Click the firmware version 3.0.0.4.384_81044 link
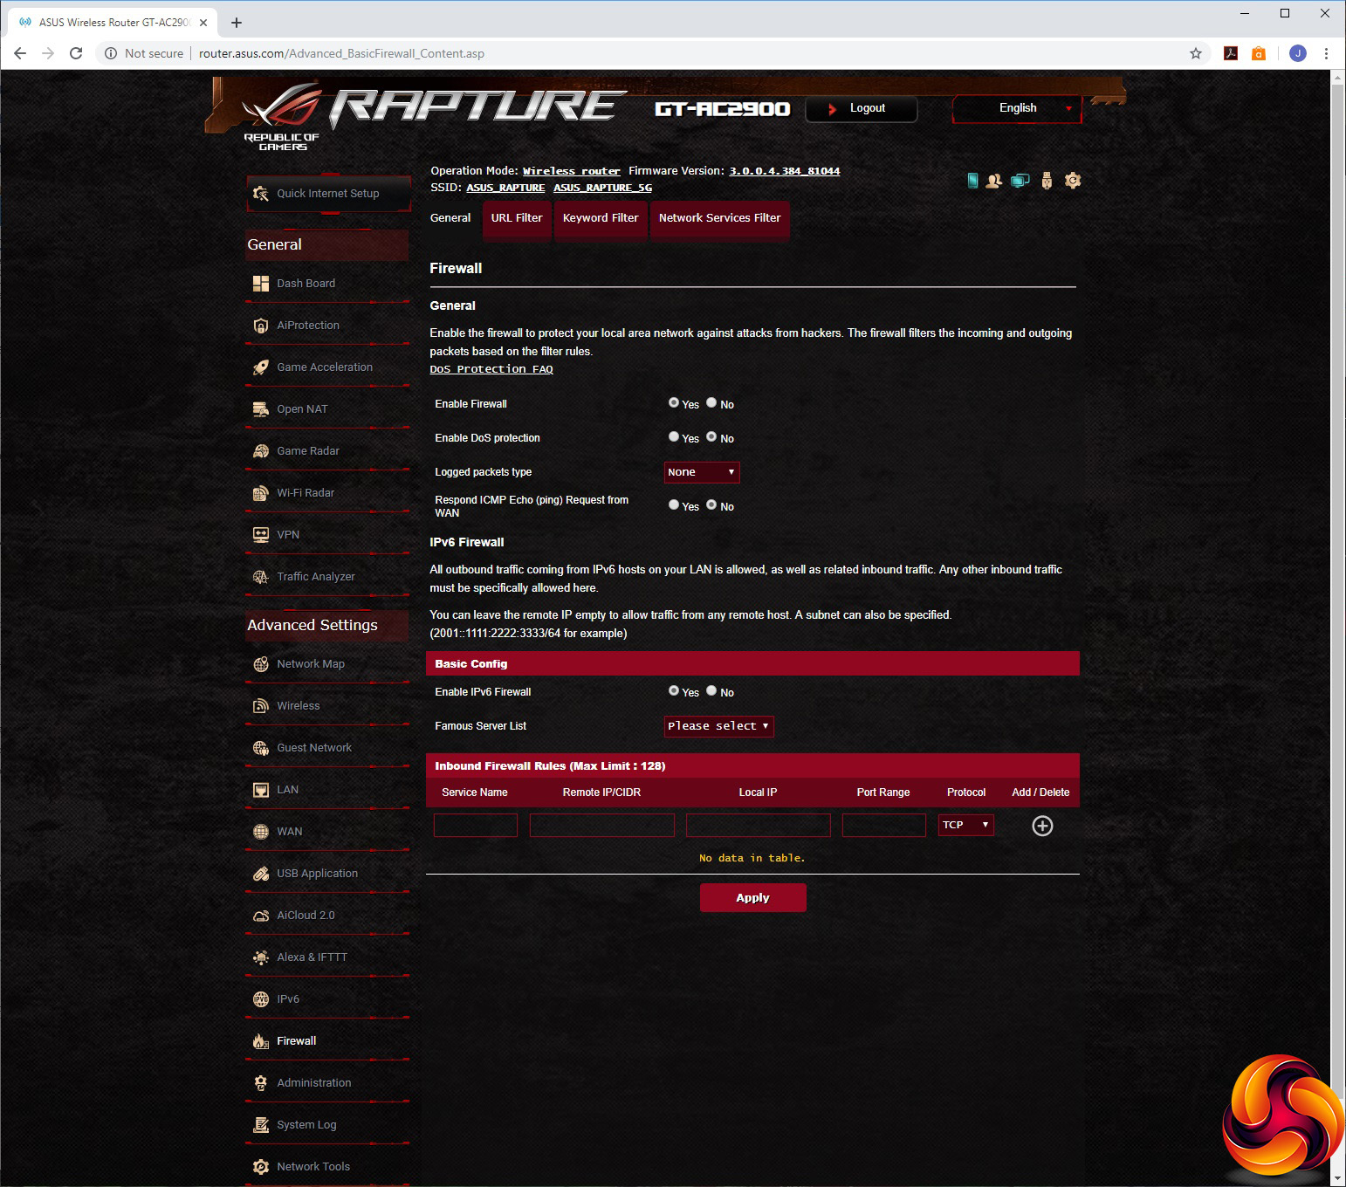This screenshot has width=1346, height=1187. [x=785, y=171]
